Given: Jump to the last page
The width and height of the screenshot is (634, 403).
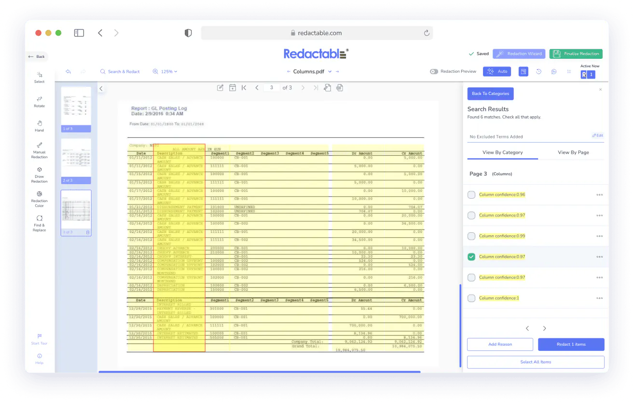Looking at the screenshot, I should [316, 88].
